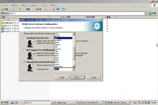158x105 pixels.
Task: Select gbk in the character set list
Action: (x=63, y=38)
